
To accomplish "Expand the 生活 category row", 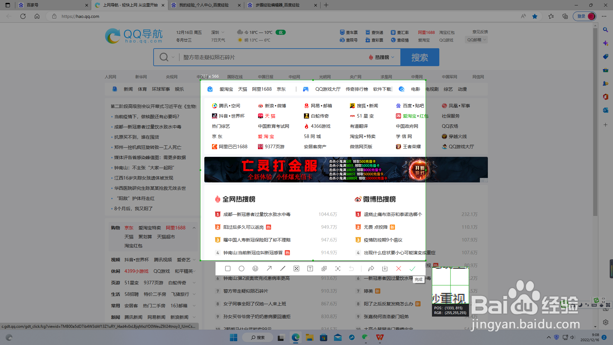I will point(194,294).
